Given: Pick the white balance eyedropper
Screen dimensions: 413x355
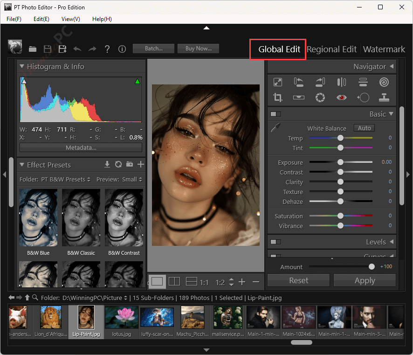Looking at the screenshot, I should pos(275,128).
